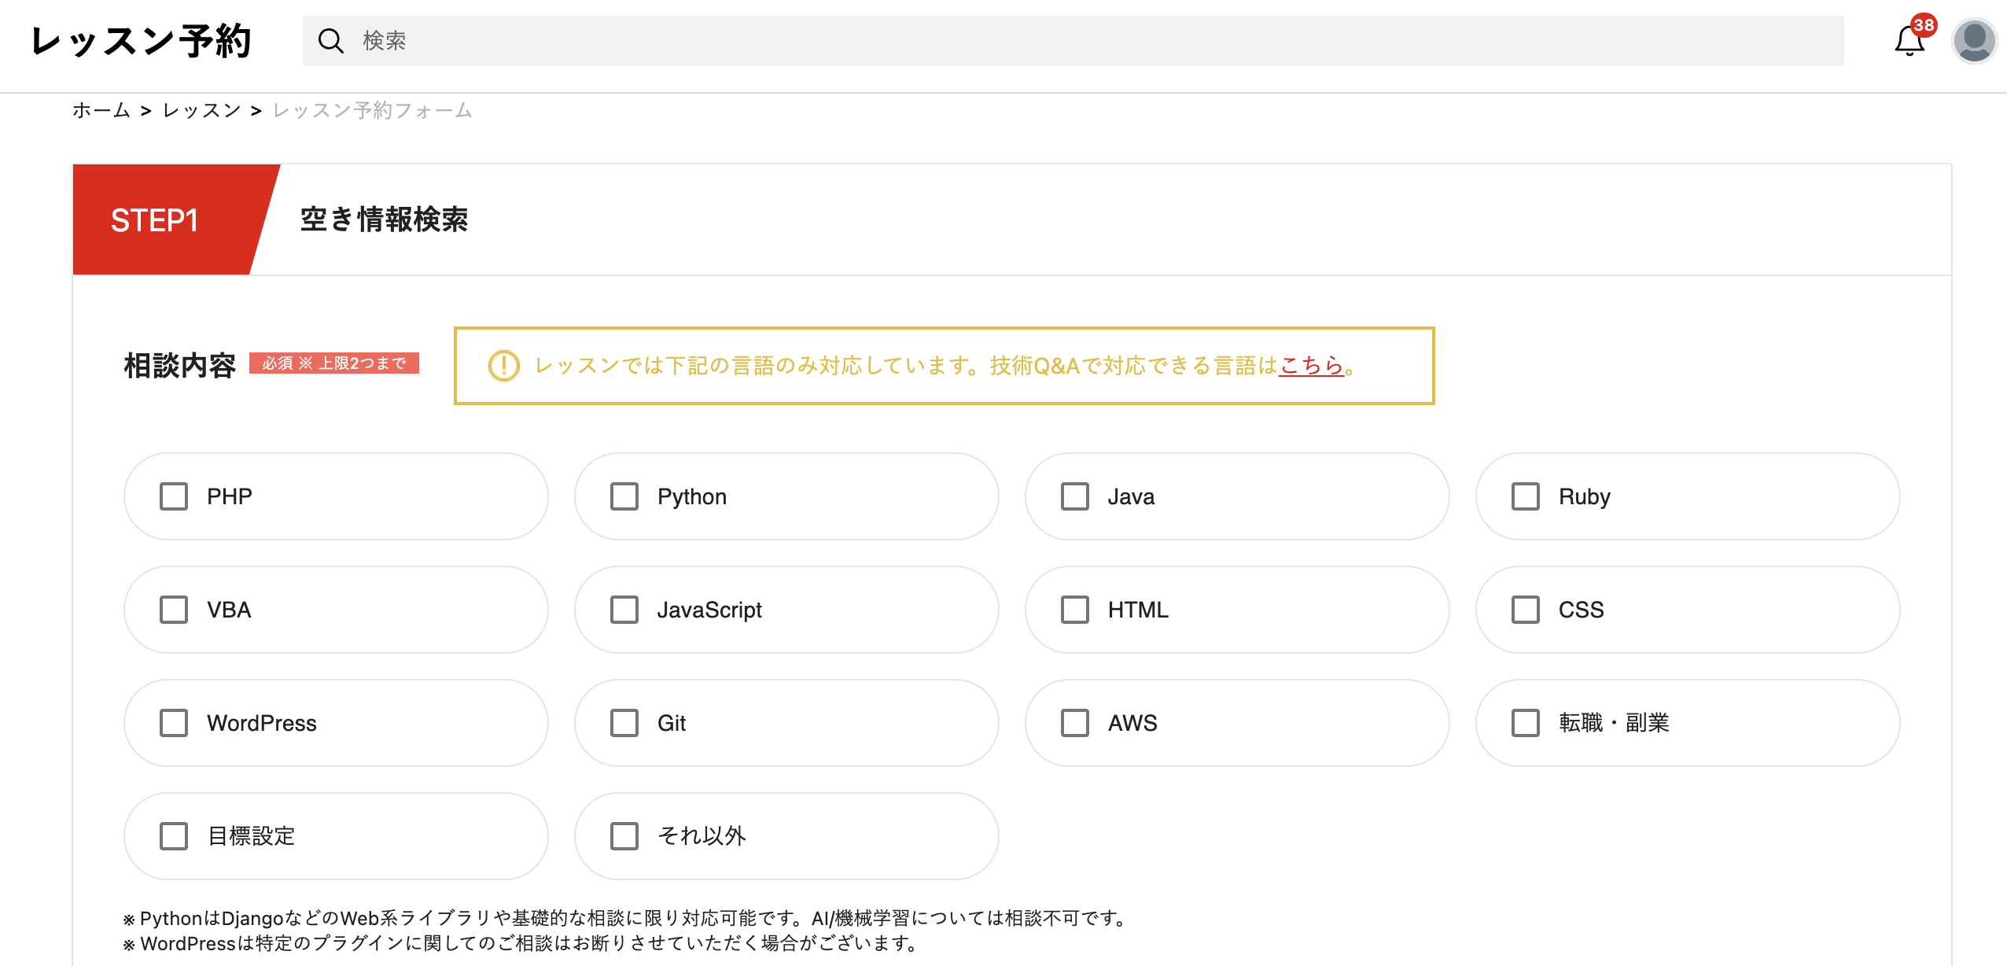Check the PHP checkbox
The height and width of the screenshot is (966, 2007).
(x=174, y=496)
